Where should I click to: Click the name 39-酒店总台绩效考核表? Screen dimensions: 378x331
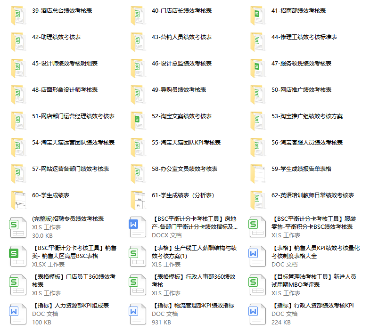(x=62, y=11)
